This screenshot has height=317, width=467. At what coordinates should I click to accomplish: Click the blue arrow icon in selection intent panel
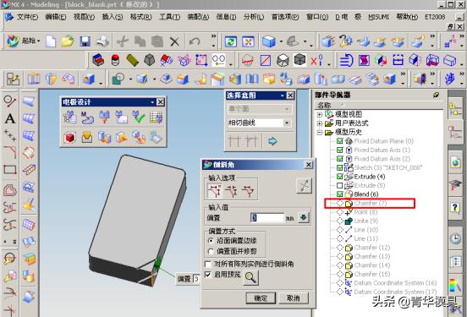272,140
